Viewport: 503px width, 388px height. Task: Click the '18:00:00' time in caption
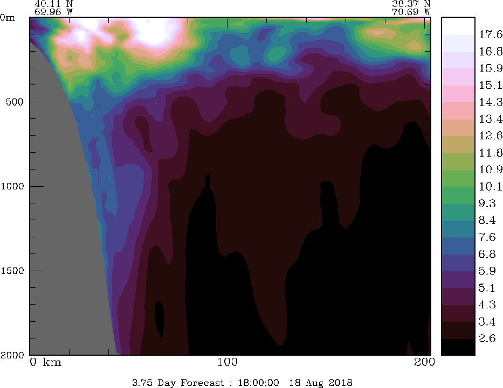point(258,383)
